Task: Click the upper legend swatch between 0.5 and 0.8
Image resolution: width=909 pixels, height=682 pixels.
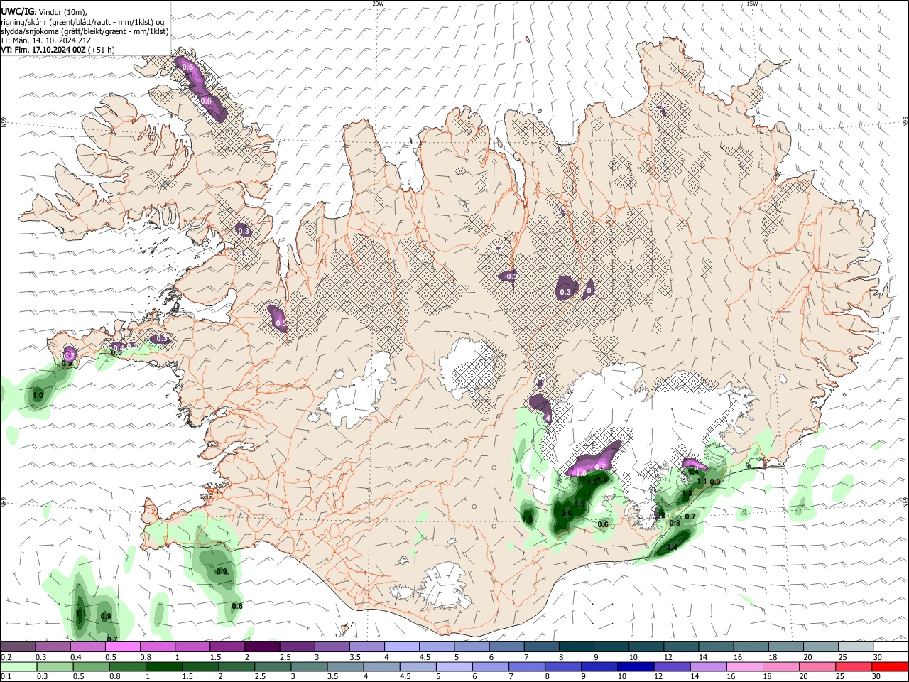Action: (x=122, y=646)
